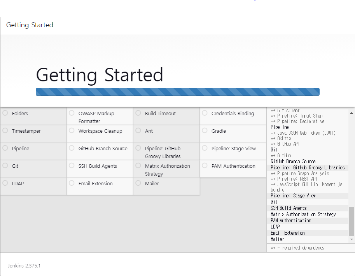Select Email Extension label in the plugin grid

(x=95, y=184)
